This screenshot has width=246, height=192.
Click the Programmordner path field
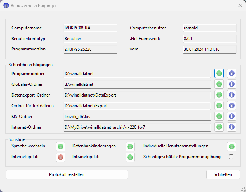click(x=137, y=74)
